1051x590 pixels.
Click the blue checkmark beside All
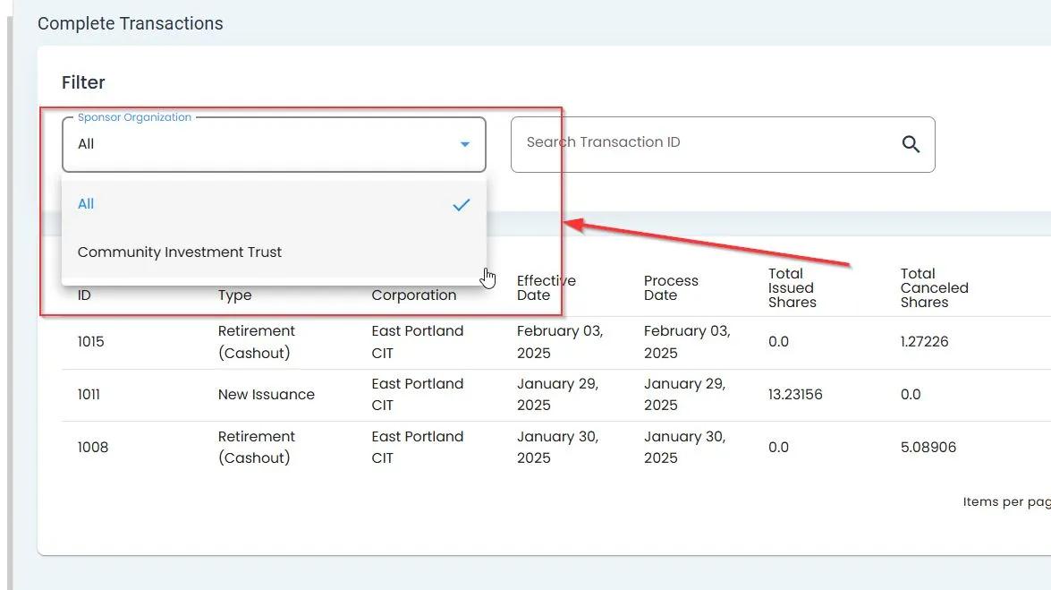pyautogui.click(x=461, y=205)
